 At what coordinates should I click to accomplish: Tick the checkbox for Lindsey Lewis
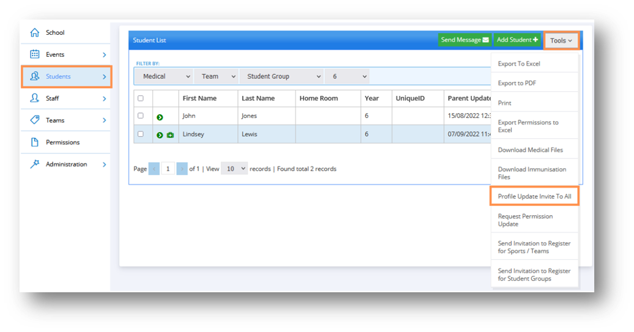click(x=140, y=134)
